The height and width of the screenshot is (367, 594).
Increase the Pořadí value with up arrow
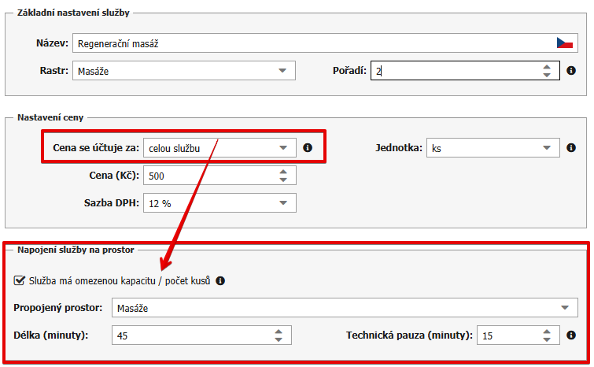click(x=547, y=67)
